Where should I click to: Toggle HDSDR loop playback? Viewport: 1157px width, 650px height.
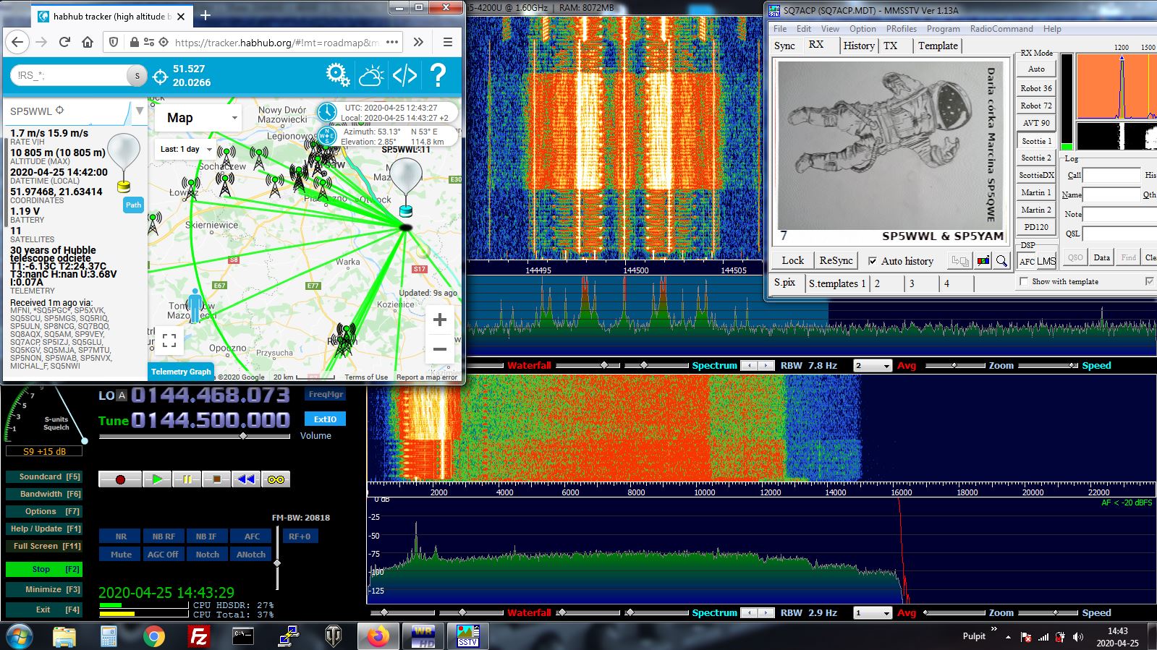point(276,479)
